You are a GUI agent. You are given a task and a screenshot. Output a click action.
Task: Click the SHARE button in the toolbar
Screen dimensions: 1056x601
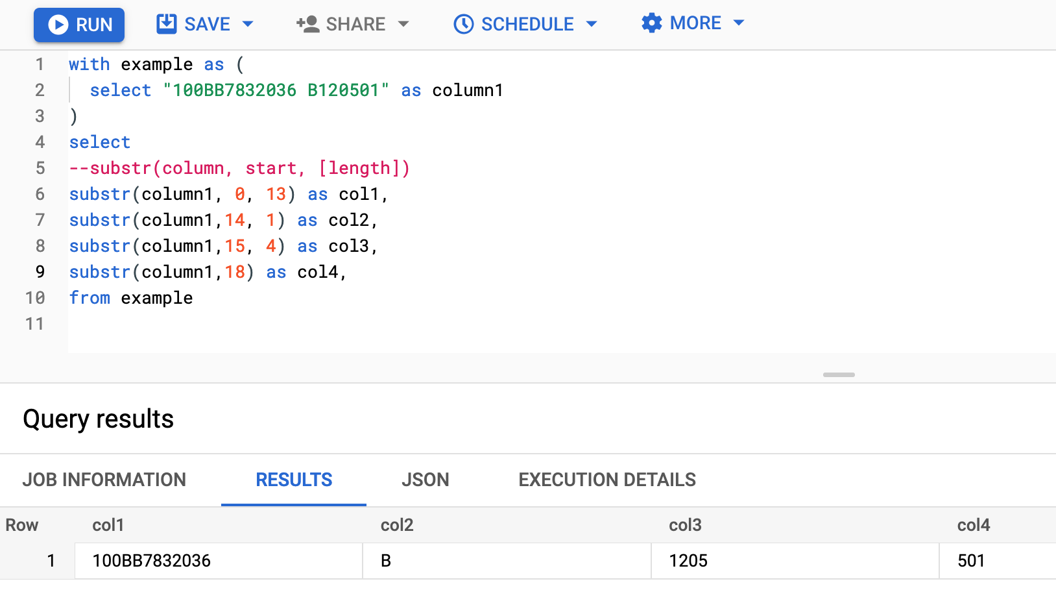click(x=355, y=23)
